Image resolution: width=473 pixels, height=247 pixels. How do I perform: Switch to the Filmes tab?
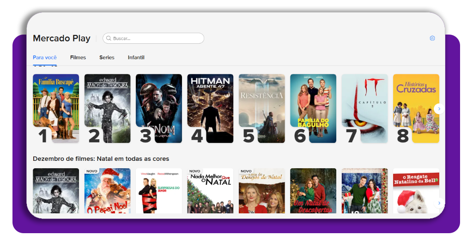78,58
